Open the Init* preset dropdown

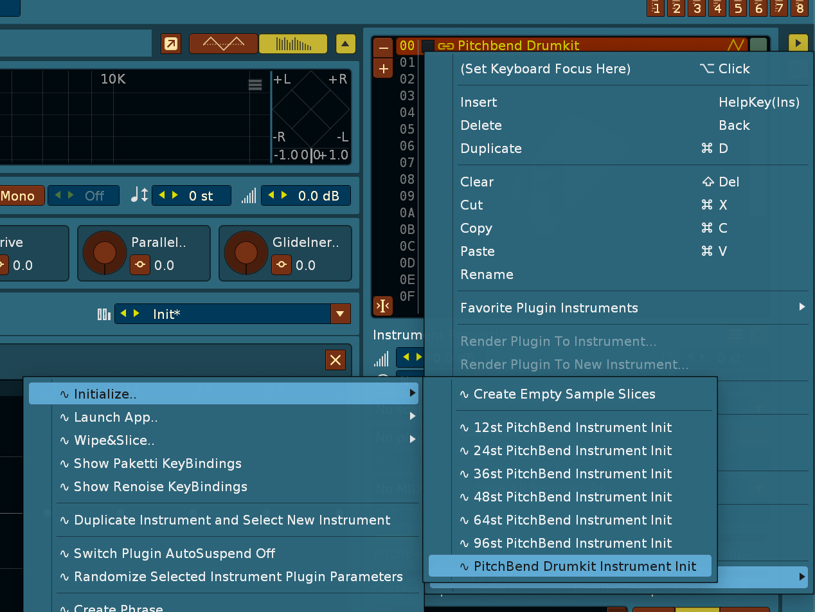click(340, 314)
